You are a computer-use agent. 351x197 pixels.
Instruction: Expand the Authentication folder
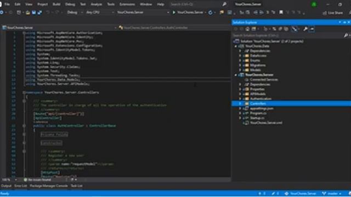pyautogui.click(x=240, y=99)
